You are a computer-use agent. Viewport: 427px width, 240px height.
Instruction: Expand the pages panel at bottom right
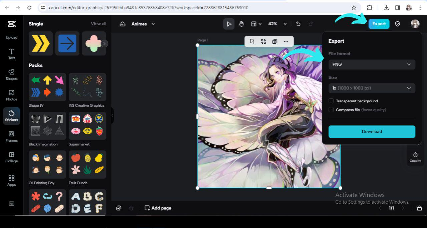419,208
